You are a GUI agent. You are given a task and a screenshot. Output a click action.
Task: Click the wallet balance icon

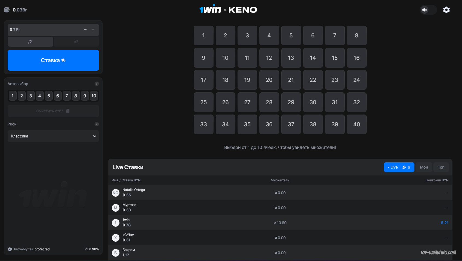[7, 10]
